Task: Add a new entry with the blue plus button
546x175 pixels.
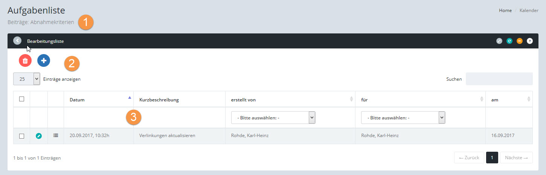Action: (44, 60)
